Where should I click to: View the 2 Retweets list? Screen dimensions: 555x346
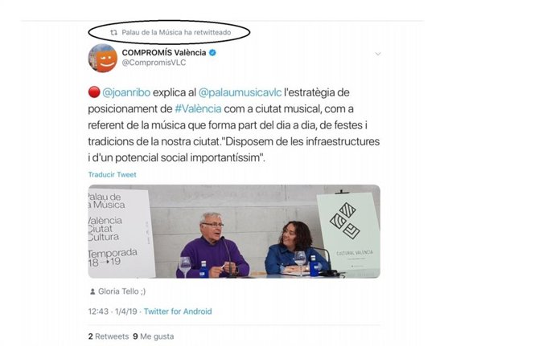tap(106, 336)
